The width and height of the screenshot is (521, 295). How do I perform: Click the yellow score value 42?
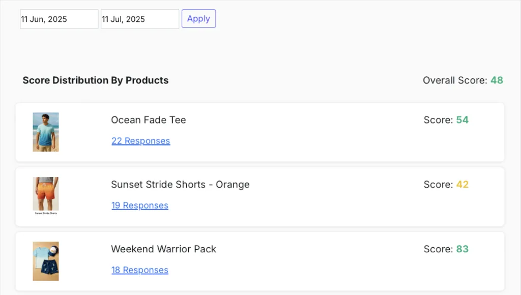tap(462, 185)
